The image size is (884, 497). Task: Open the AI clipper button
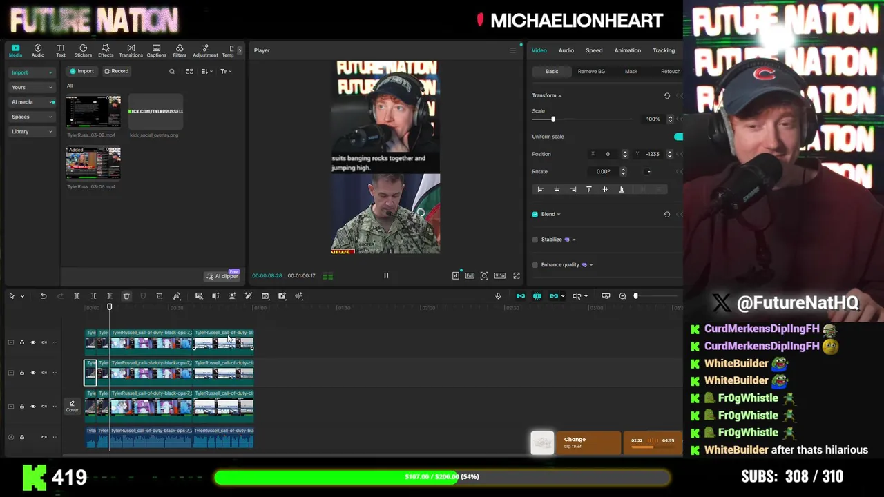pos(222,276)
